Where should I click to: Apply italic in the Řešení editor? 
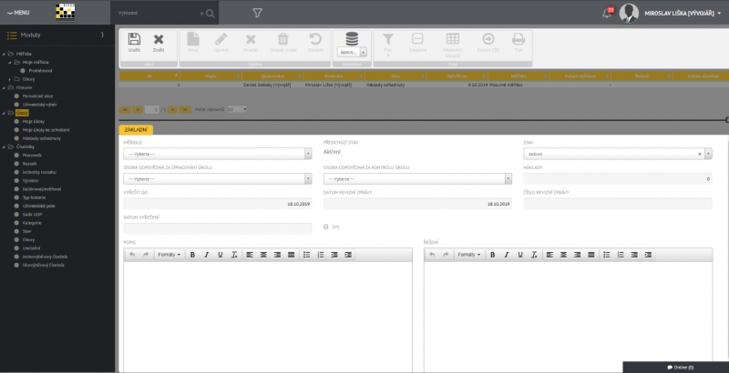(x=508, y=254)
